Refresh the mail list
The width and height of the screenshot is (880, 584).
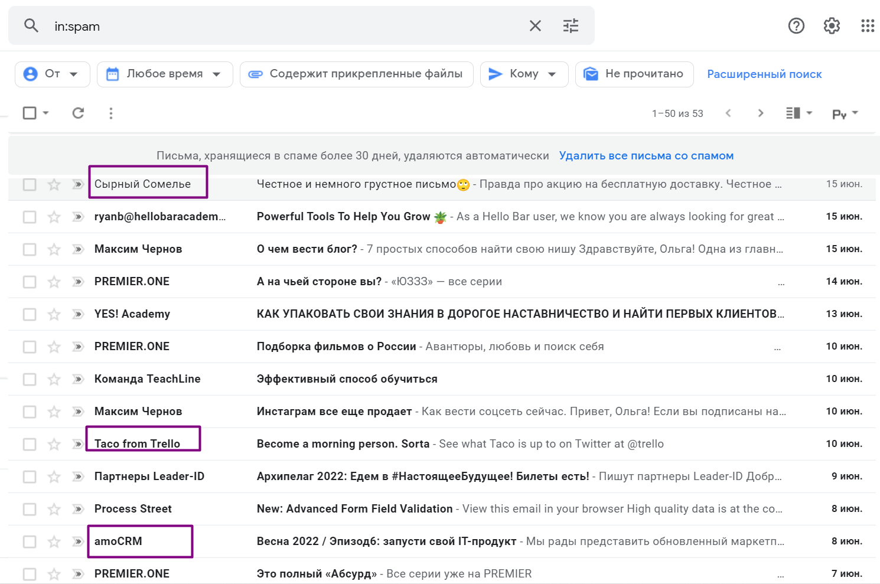pyautogui.click(x=78, y=113)
